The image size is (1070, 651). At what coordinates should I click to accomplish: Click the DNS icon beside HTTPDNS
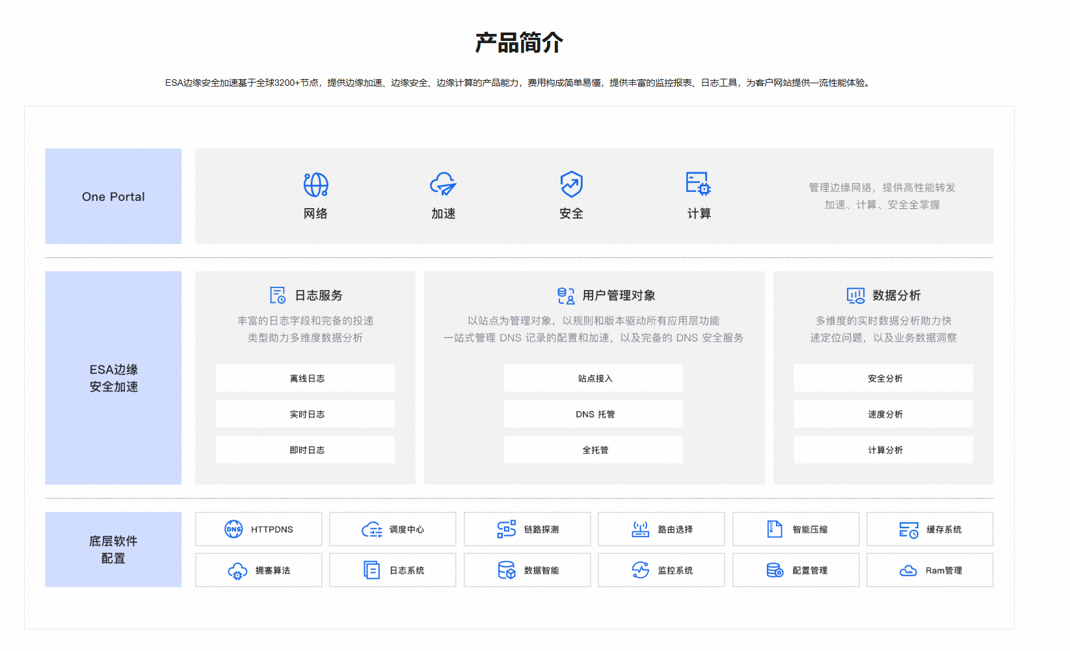click(234, 529)
